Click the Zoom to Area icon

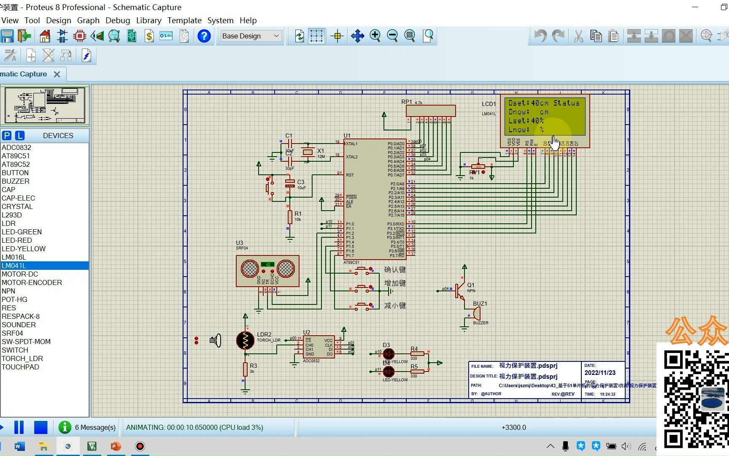pos(428,36)
